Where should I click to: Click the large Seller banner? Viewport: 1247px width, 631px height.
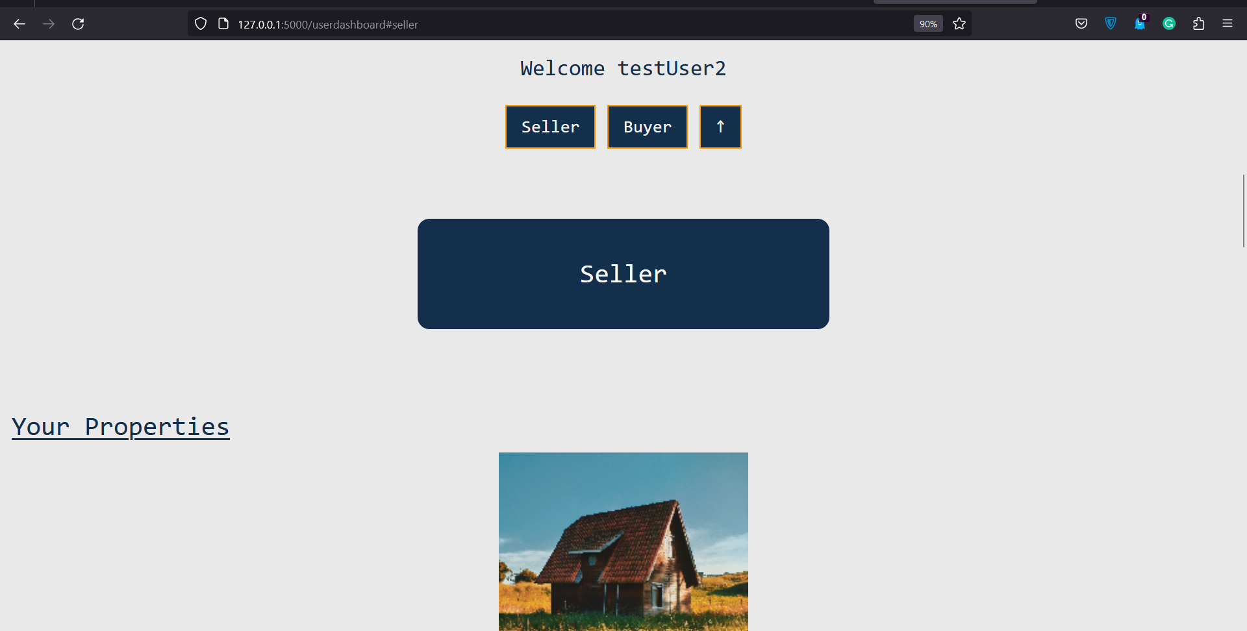[x=623, y=274]
